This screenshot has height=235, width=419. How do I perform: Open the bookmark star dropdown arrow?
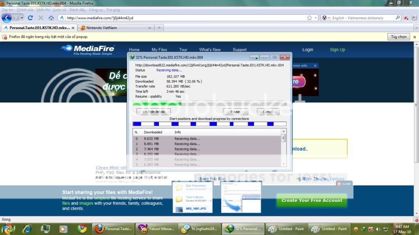316,18
